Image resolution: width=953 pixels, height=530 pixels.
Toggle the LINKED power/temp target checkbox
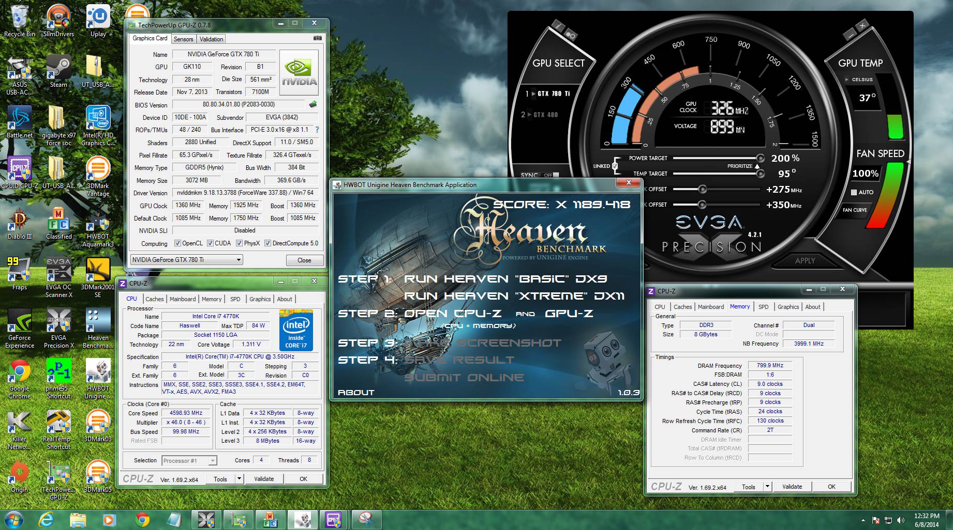[615, 166]
